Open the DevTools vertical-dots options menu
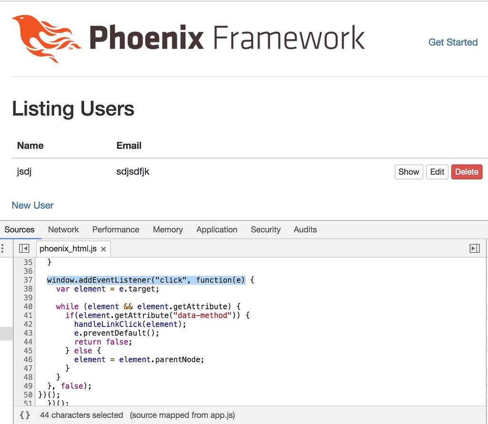488x424 pixels. [2, 248]
